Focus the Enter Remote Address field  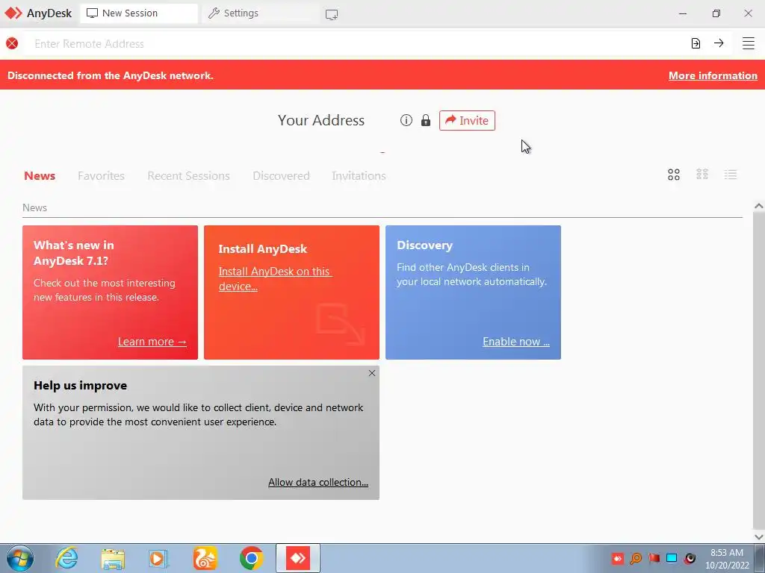click(356, 43)
